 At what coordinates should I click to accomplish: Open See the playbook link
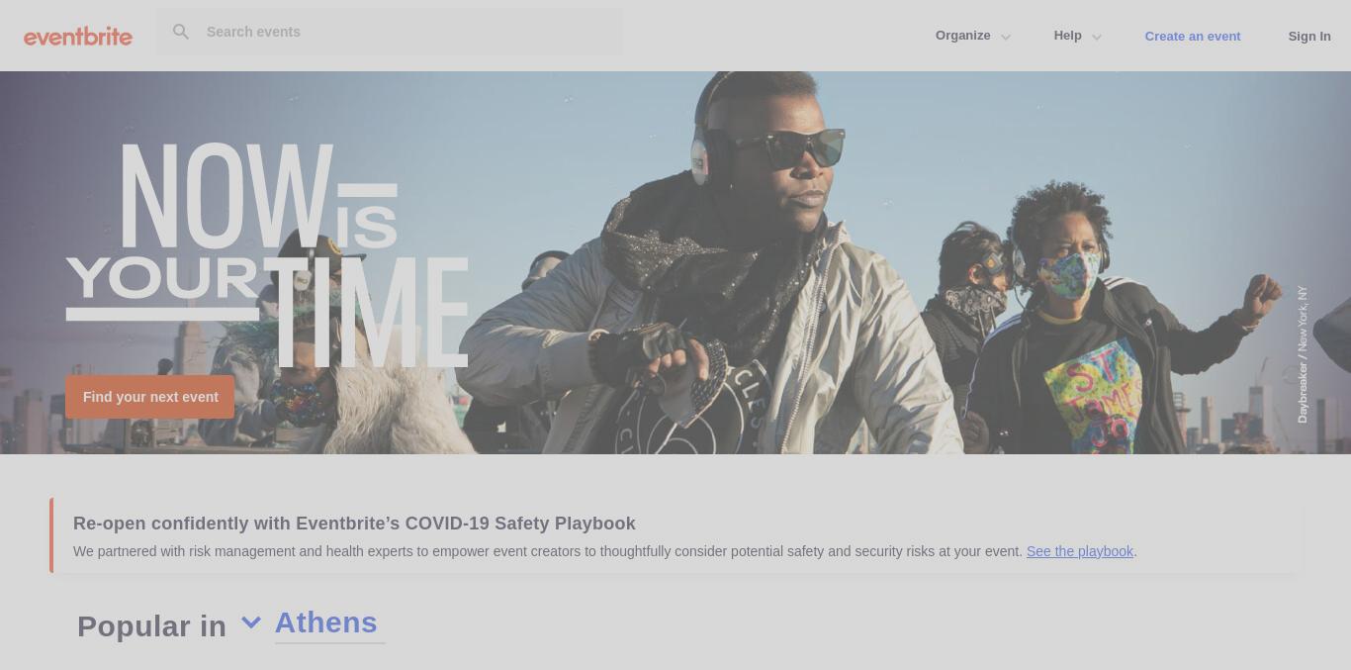[x=1080, y=551]
